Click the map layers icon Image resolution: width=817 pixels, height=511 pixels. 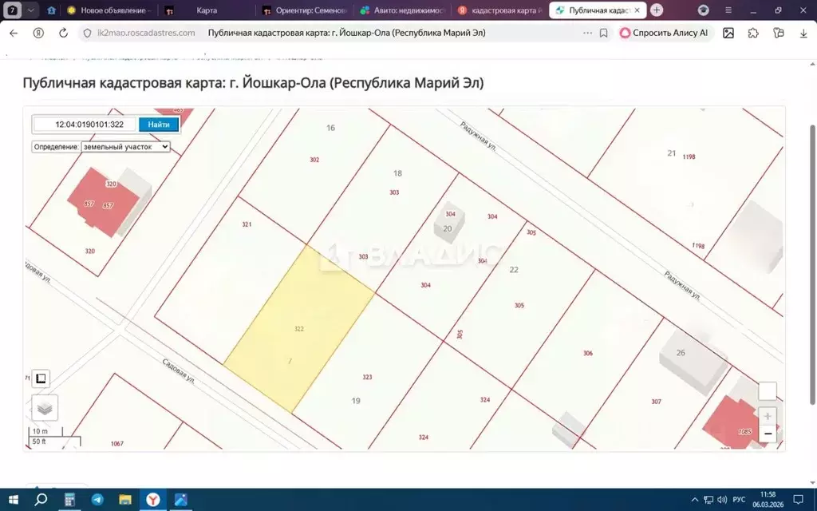tap(45, 408)
